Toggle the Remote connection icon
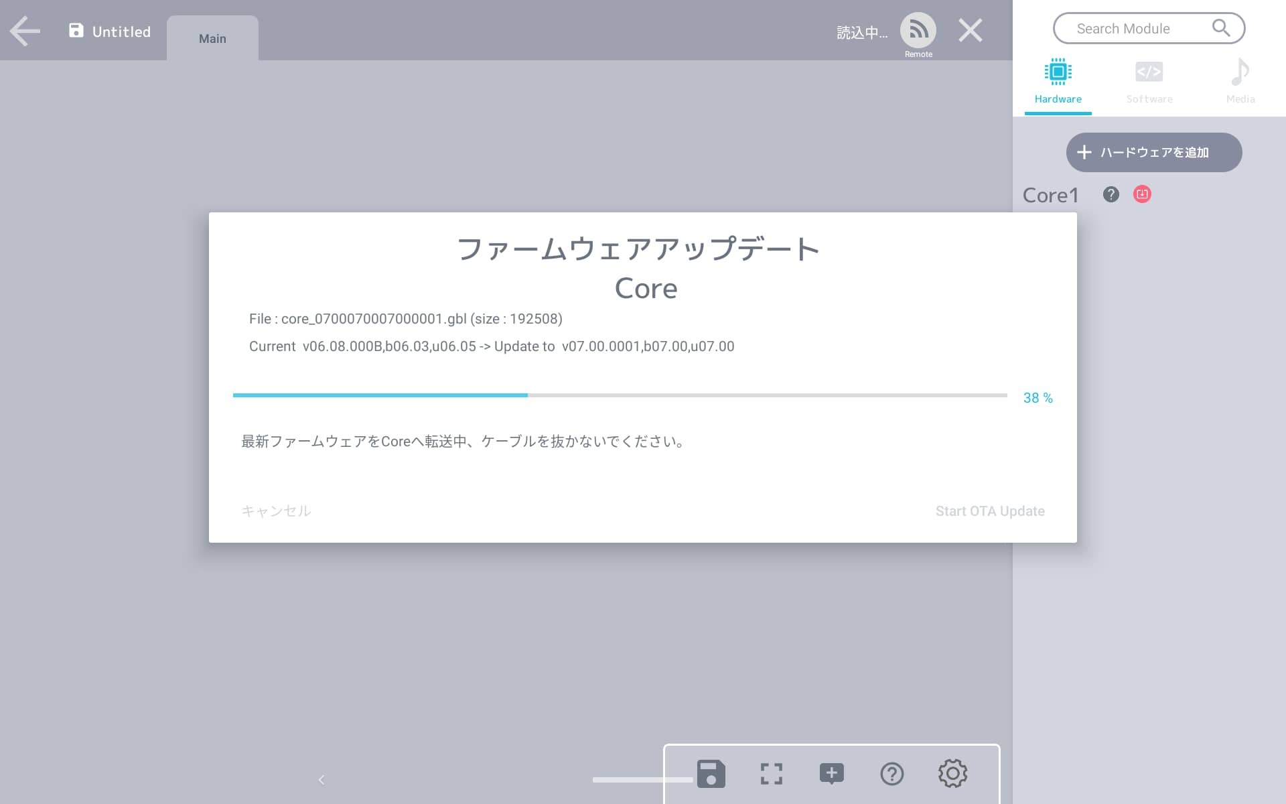This screenshot has height=804, width=1286. coord(918,31)
